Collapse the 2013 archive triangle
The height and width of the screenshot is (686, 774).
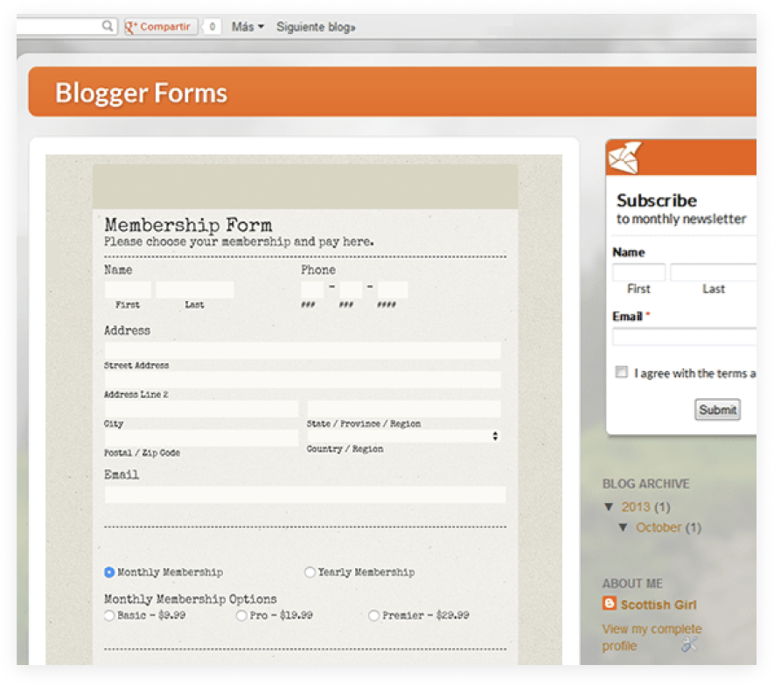pyautogui.click(x=609, y=507)
